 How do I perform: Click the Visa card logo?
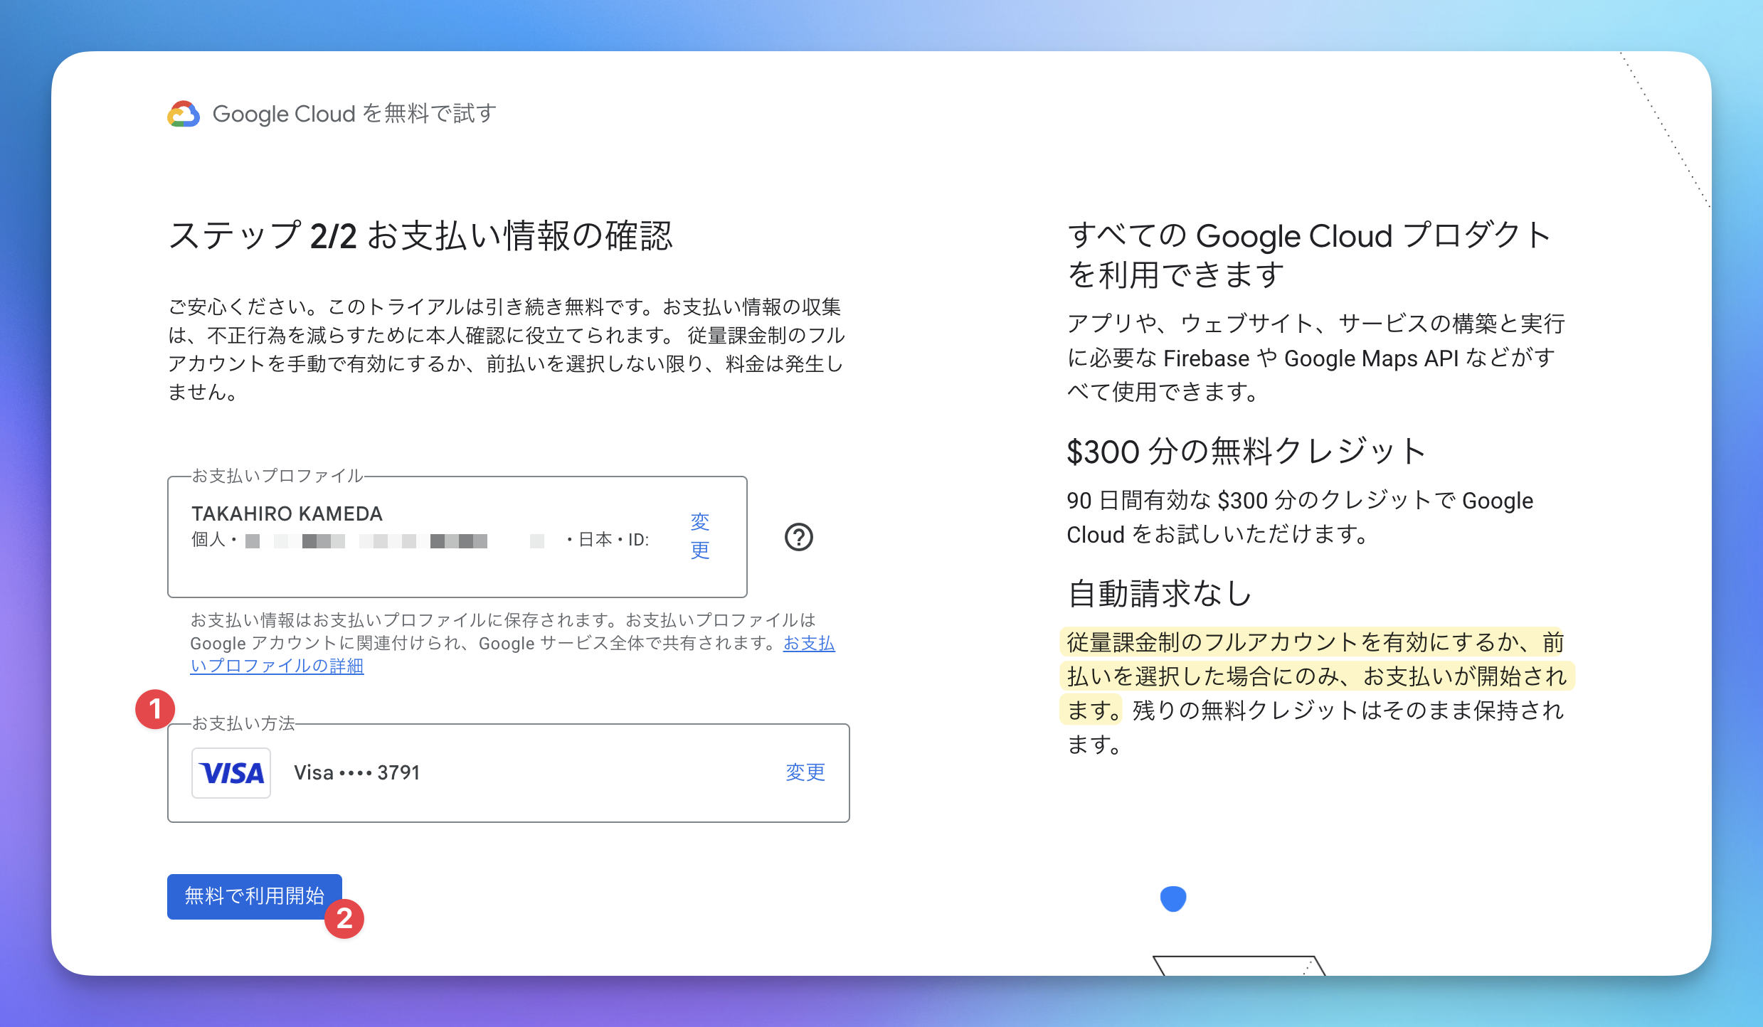(231, 773)
